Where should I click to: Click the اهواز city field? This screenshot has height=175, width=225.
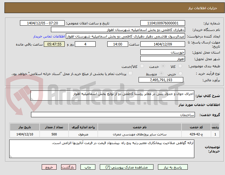[163, 59]
